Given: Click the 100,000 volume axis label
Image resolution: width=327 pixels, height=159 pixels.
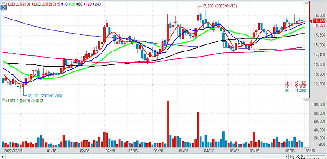Looking at the screenshot, I should [318, 105].
